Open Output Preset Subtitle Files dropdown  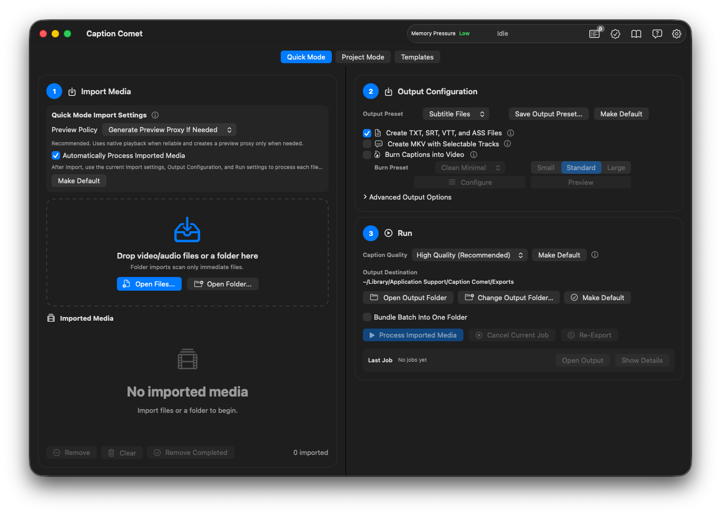coord(456,114)
